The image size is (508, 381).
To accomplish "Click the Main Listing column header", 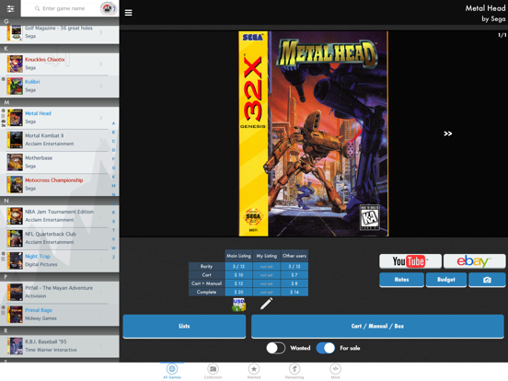I will 238,256.
